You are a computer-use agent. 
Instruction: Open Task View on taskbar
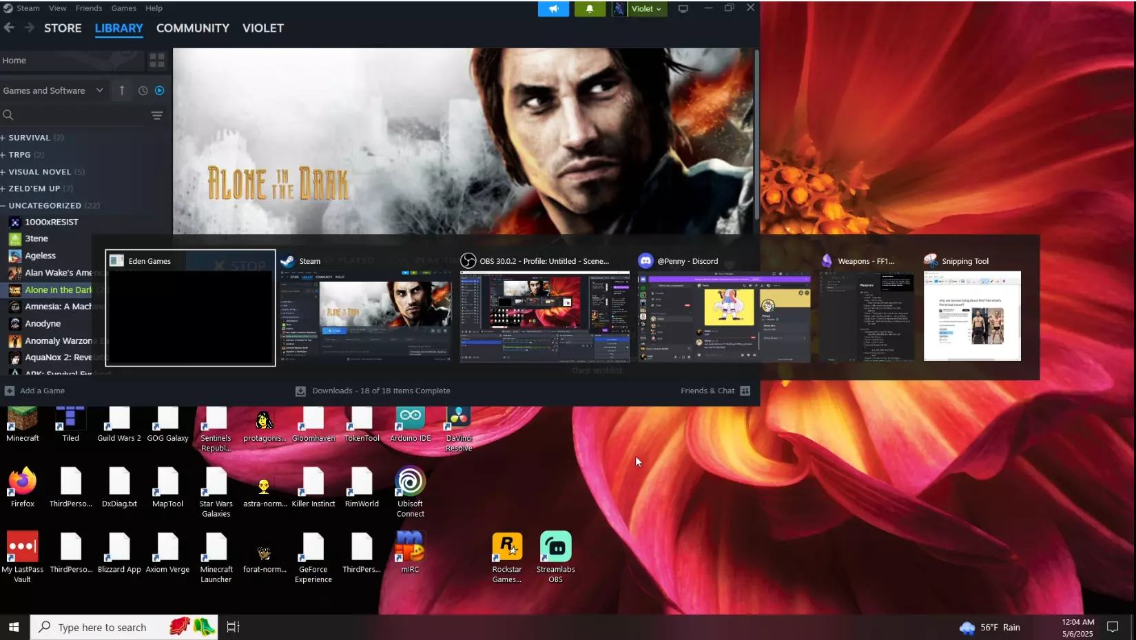click(x=234, y=627)
